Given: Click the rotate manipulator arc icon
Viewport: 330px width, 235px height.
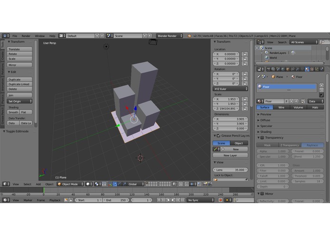Looking at the screenshot, I should point(120,184).
